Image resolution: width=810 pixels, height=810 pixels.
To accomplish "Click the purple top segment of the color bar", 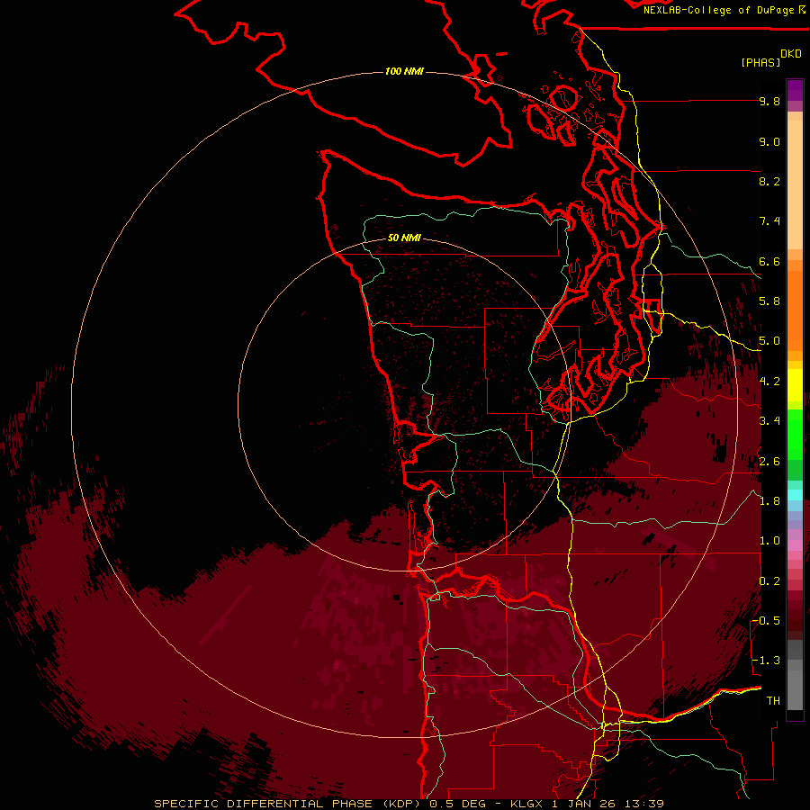I will pyautogui.click(x=795, y=90).
